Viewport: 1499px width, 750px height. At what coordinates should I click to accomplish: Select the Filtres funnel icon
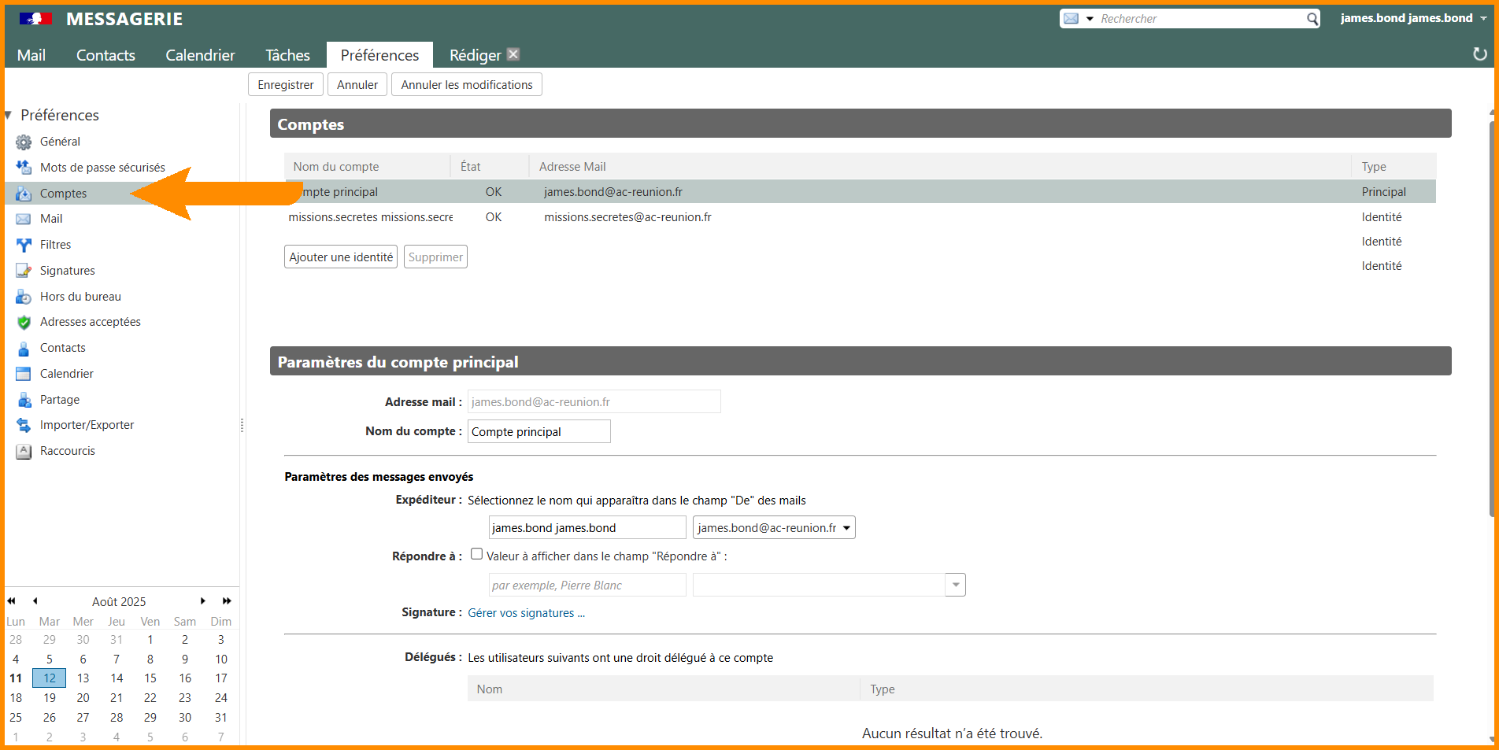[24, 246]
